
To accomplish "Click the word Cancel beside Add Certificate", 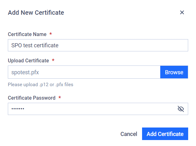I will tap(129, 134).
